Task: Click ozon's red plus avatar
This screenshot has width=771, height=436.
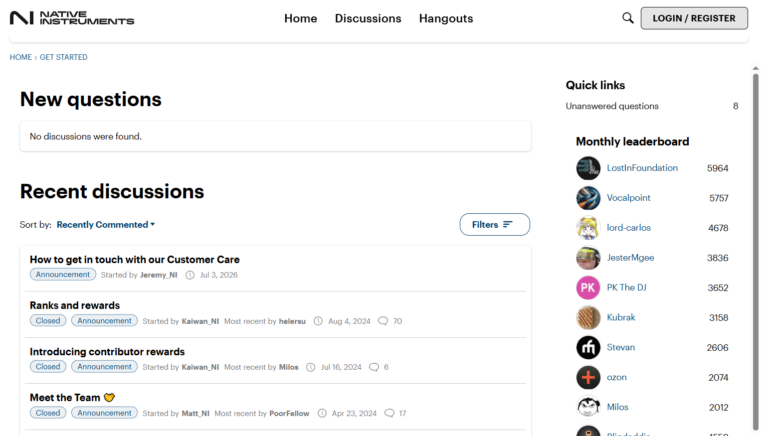Action: (x=588, y=378)
